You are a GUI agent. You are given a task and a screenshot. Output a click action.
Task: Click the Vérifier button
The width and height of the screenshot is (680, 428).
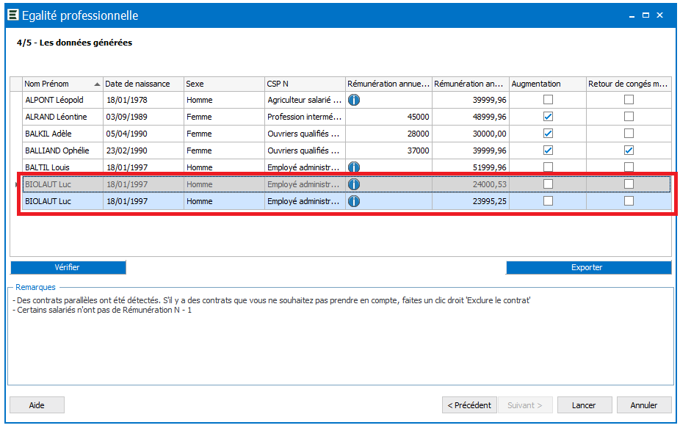point(68,267)
